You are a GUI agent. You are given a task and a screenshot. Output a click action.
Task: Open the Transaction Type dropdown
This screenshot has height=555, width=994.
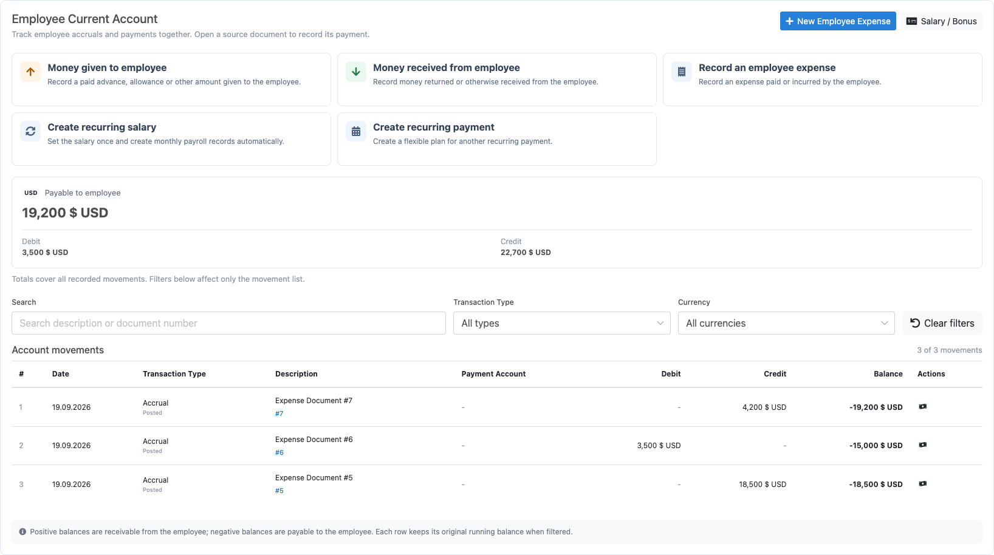561,323
